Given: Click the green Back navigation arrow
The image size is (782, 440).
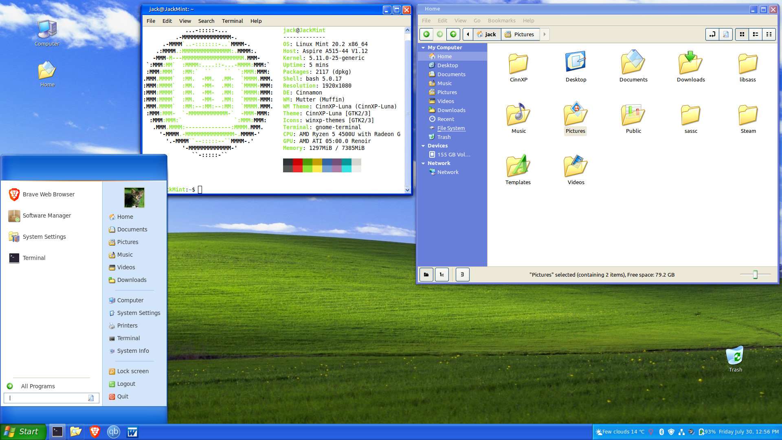Looking at the screenshot, I should click(x=426, y=34).
